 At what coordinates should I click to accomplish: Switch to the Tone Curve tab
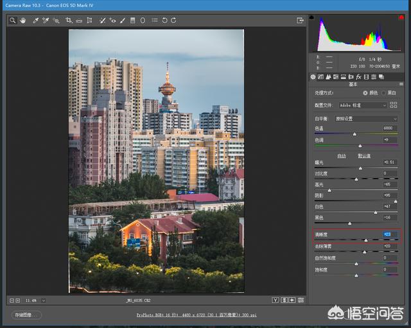[320, 77]
